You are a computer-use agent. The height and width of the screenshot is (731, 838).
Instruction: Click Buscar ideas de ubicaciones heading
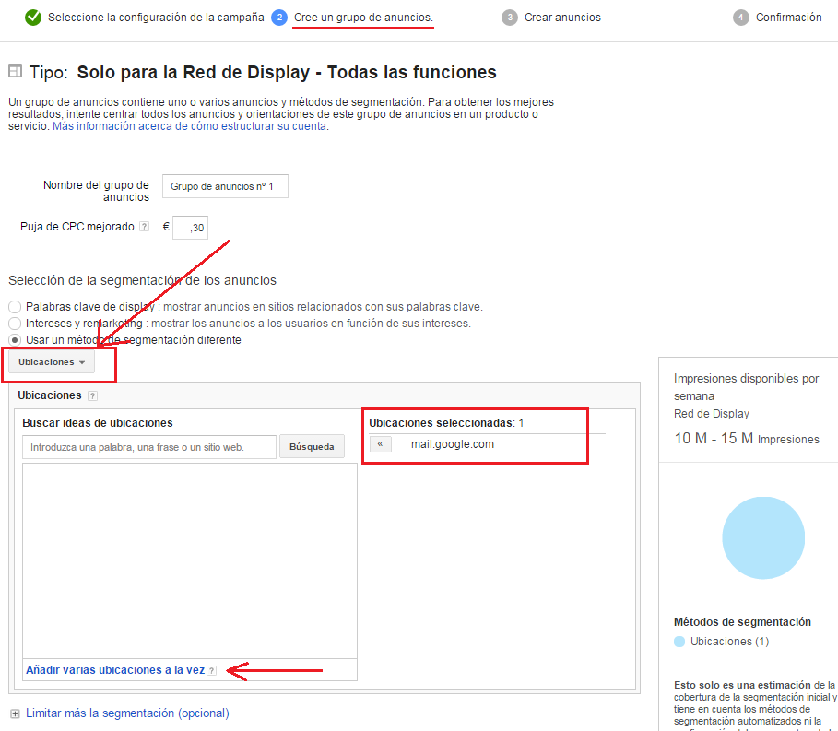(x=98, y=423)
